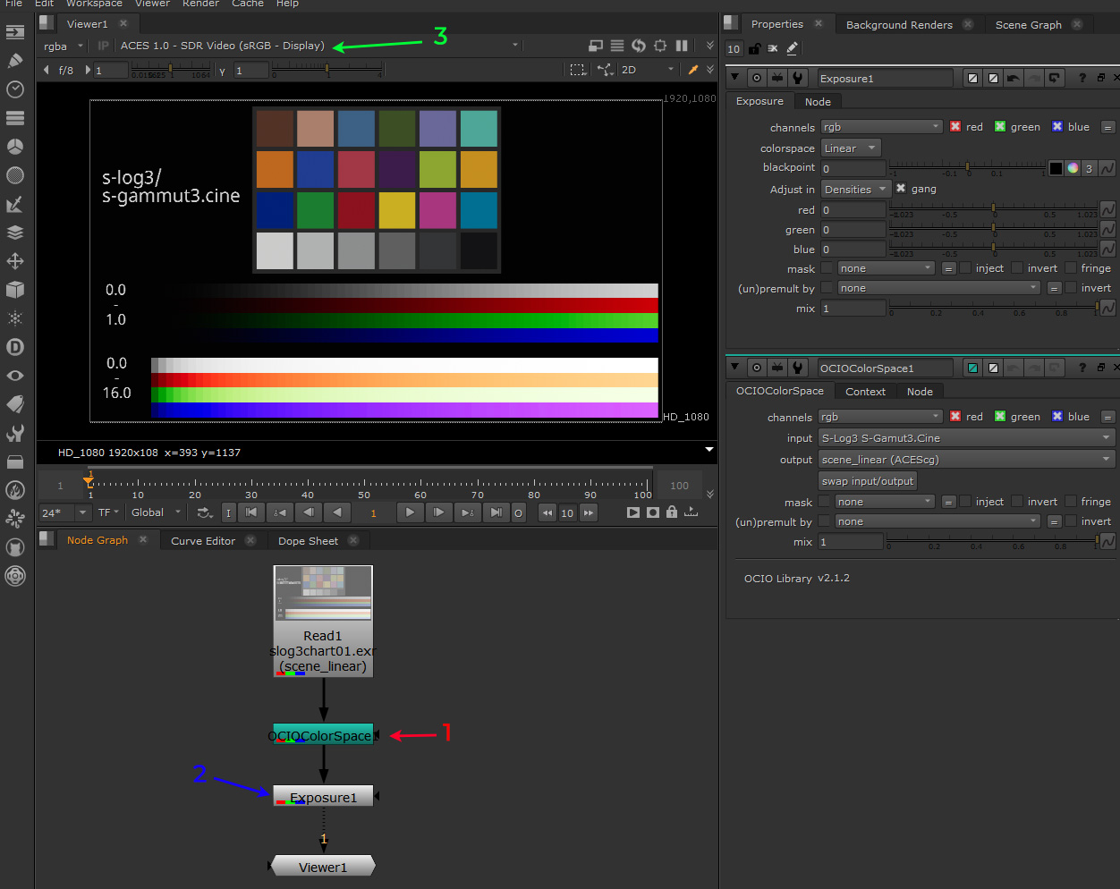Open the Render menu
The width and height of the screenshot is (1120, 889).
click(x=200, y=4)
